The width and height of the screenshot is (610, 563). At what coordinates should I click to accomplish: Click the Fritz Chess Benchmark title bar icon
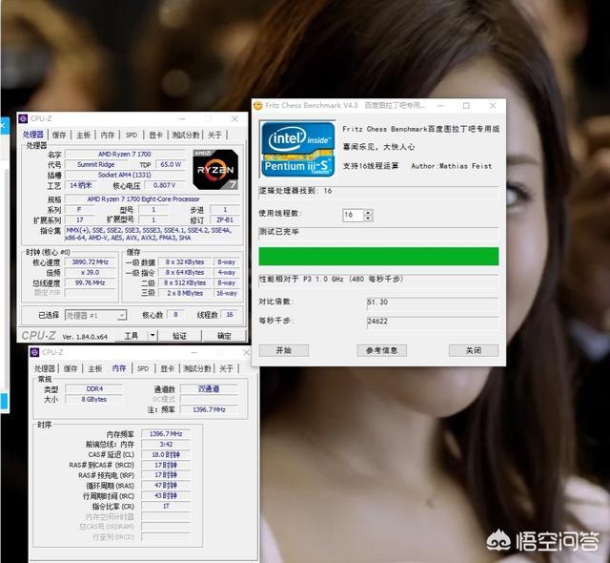(x=257, y=106)
